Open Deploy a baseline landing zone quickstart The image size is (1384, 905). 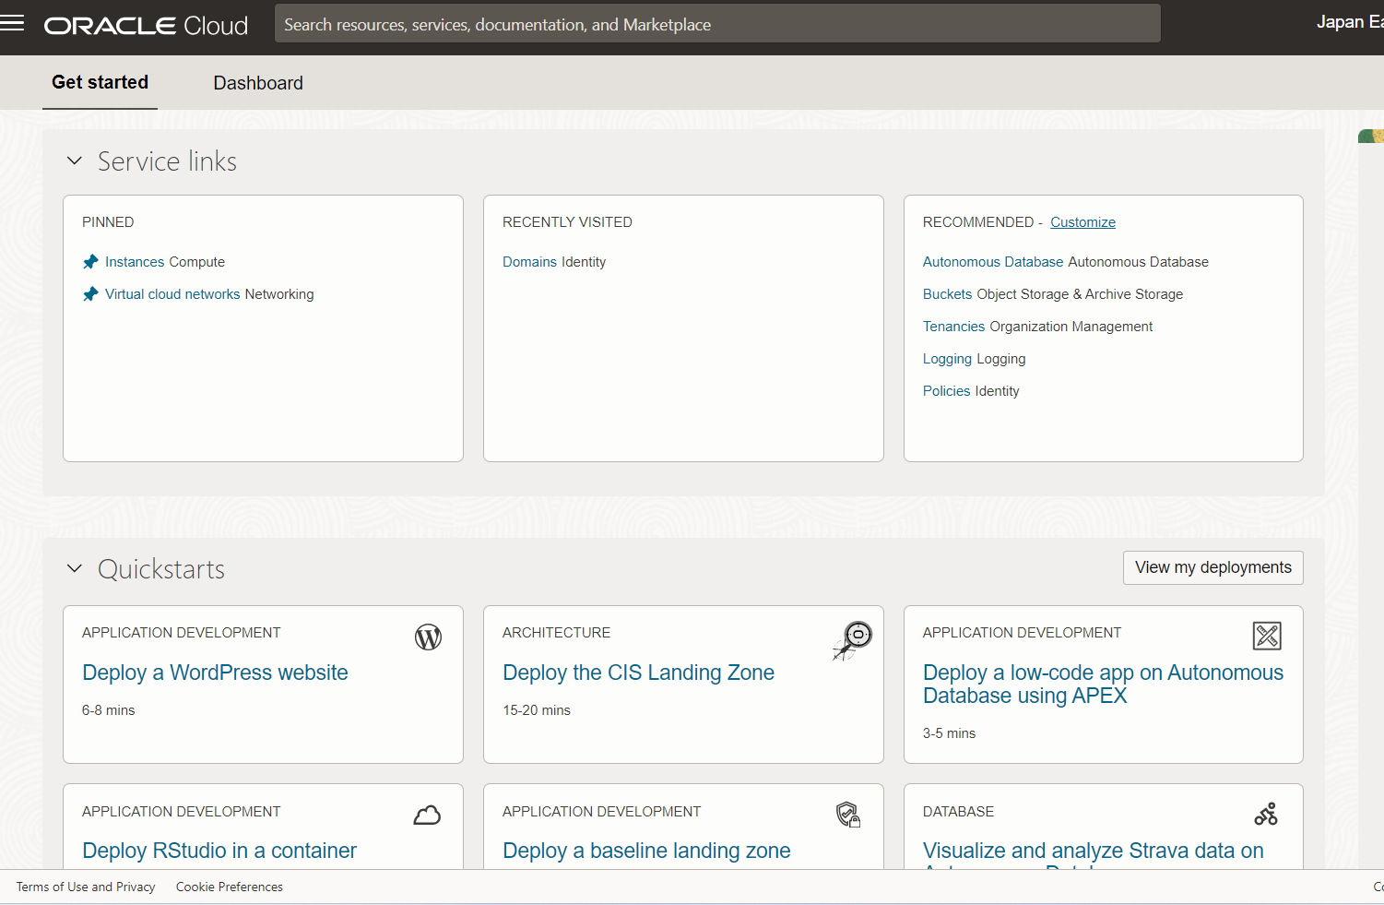point(646,851)
